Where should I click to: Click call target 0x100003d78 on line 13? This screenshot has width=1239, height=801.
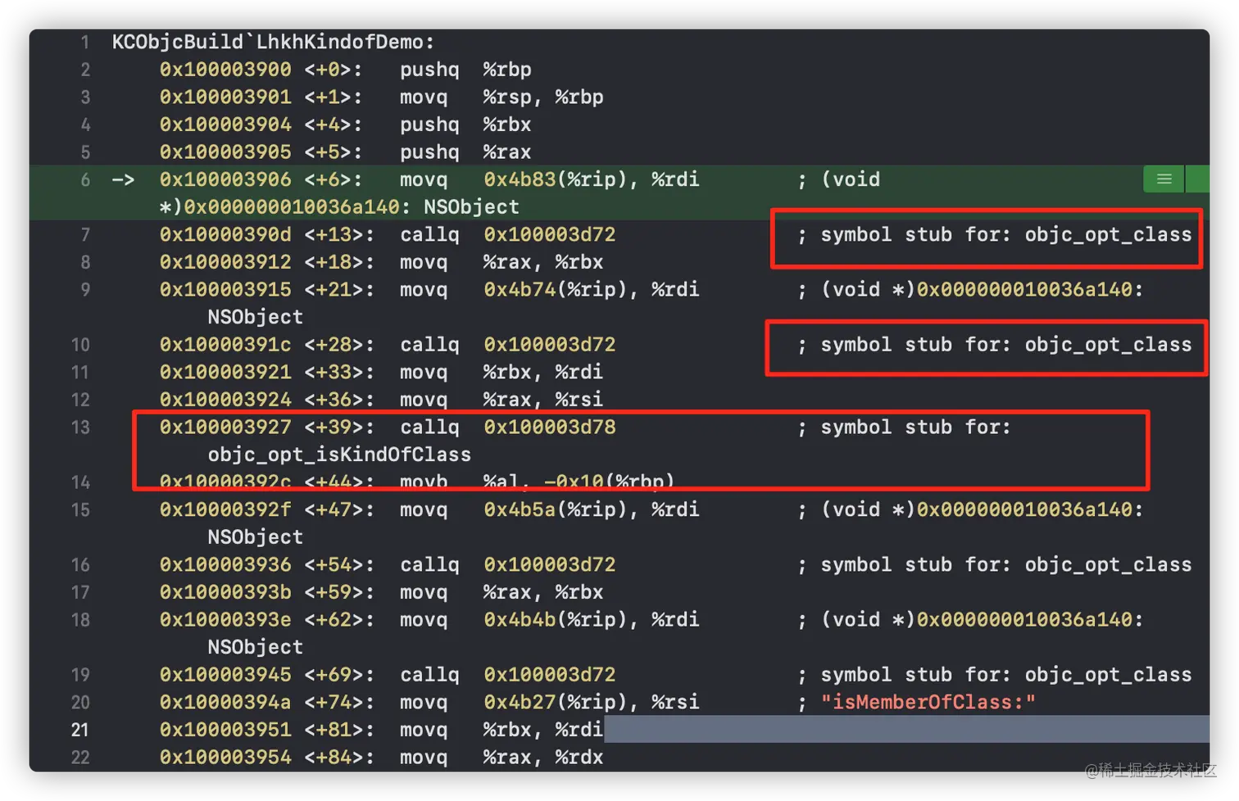(x=549, y=427)
